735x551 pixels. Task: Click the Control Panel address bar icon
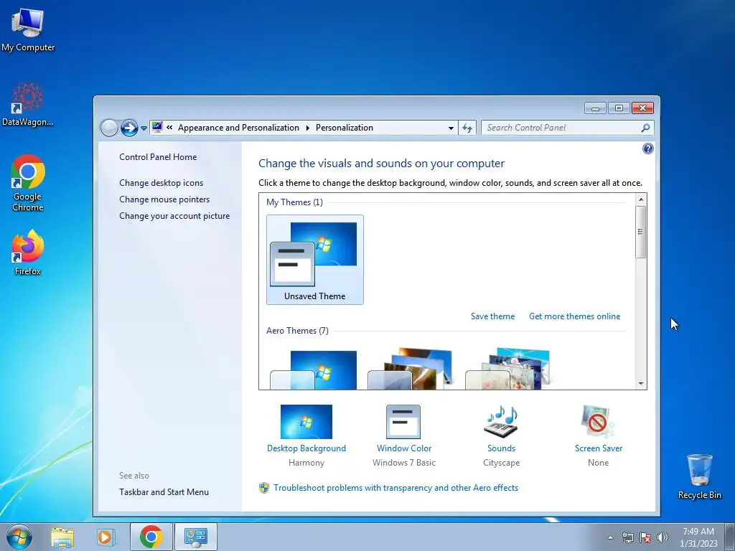click(157, 127)
